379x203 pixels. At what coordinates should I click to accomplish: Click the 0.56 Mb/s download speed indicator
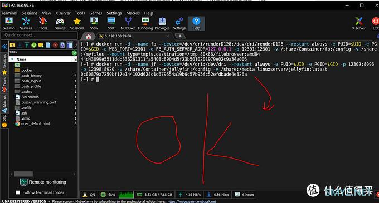[x=218, y=195]
